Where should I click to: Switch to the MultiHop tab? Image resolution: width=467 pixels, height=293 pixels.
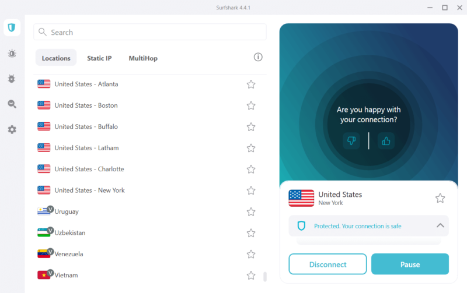tap(143, 58)
